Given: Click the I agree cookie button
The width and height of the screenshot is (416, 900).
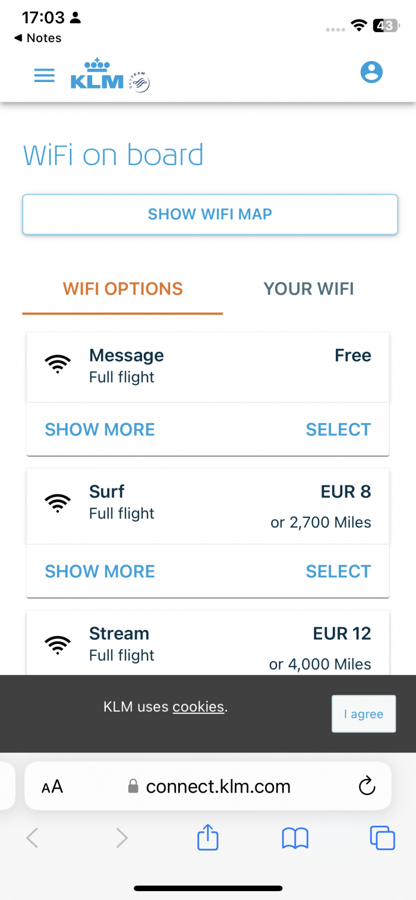Looking at the screenshot, I should (364, 714).
